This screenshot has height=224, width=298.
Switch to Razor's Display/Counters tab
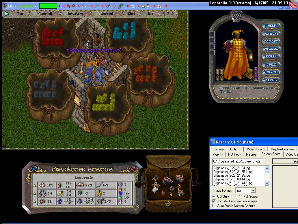pos(283,149)
